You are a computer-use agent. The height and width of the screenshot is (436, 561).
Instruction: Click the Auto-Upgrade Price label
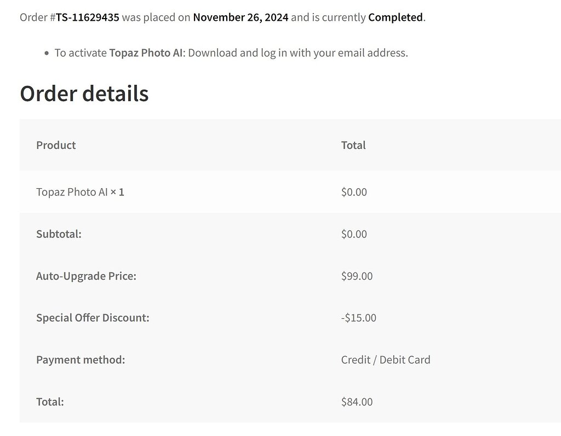coord(86,276)
